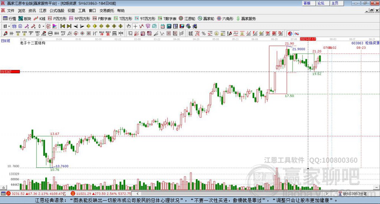Image resolution: width=380 pixels, height=204 pixels.
Task: Toggle the yin-yang taiji icon
Action: (x=290, y=34)
